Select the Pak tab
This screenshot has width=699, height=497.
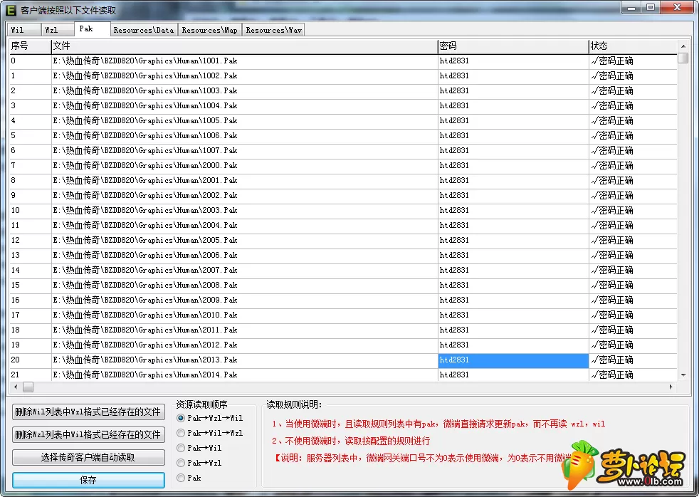[x=92, y=29]
